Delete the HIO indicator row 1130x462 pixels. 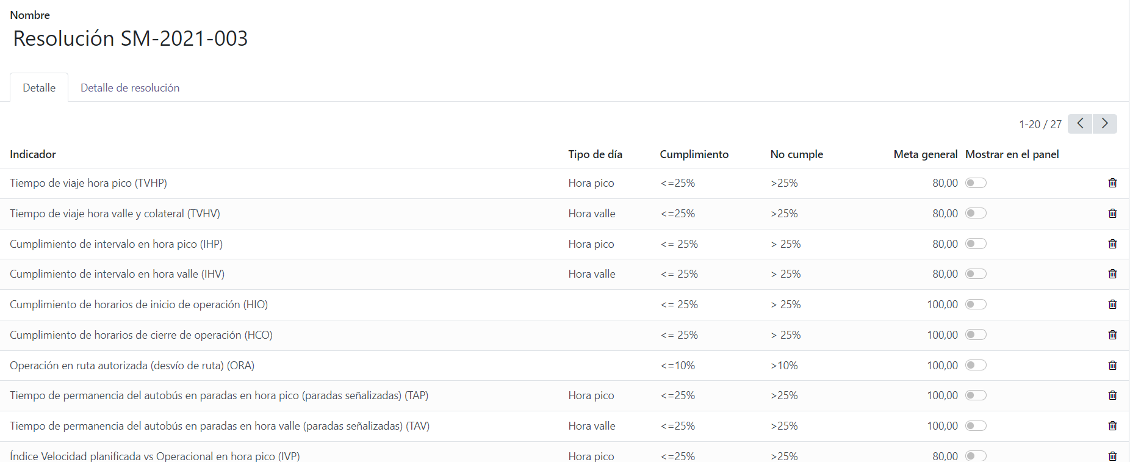tap(1112, 305)
